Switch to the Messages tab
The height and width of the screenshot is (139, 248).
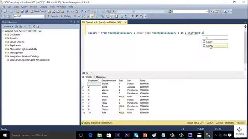coord(100,77)
